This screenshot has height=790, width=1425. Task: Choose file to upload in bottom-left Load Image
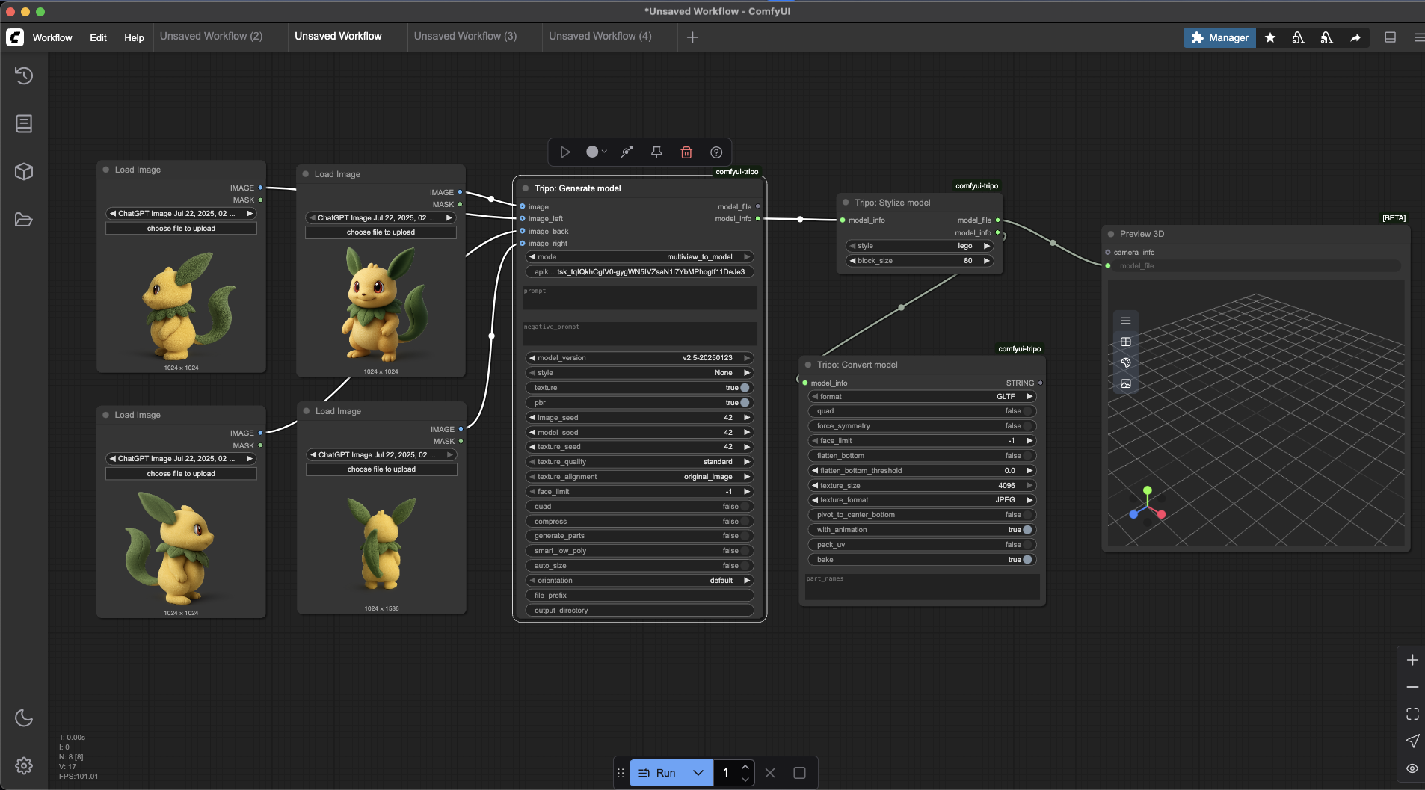coord(181,474)
